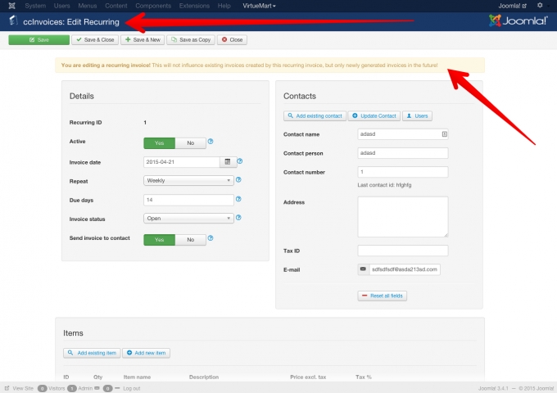Open the Help menu
The width and height of the screenshot is (557, 393).
pos(224,6)
